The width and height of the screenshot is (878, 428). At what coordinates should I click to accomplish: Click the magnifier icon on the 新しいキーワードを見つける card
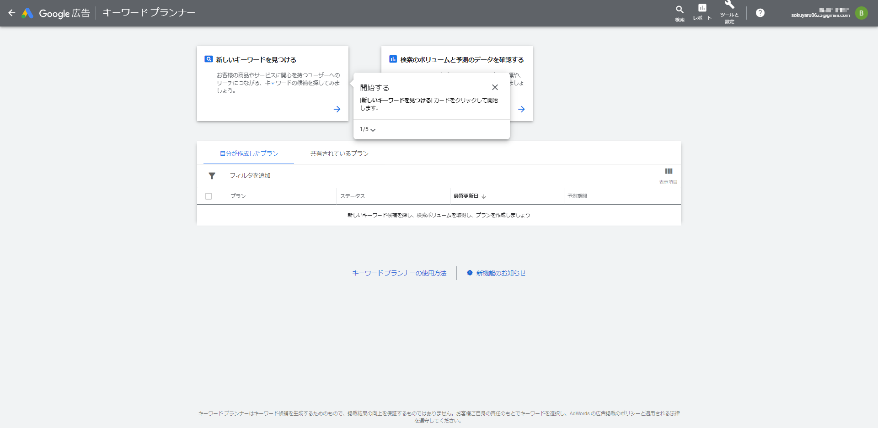click(x=209, y=59)
